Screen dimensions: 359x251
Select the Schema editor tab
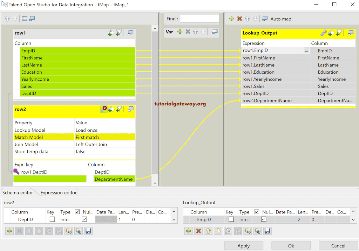[18, 192]
